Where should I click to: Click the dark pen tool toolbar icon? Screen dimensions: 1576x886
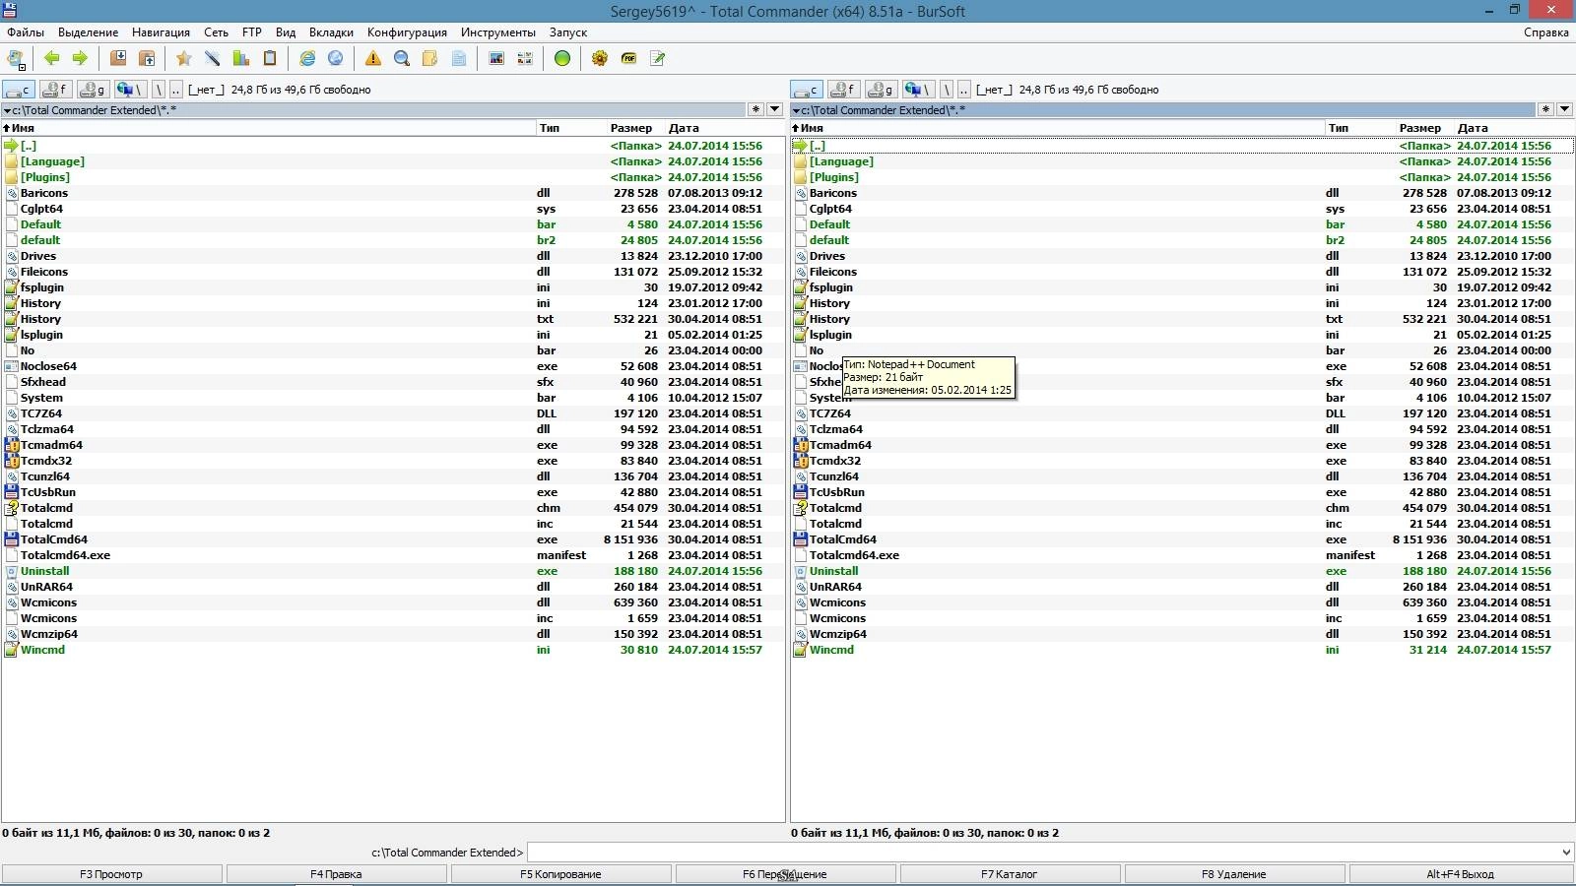point(212,58)
